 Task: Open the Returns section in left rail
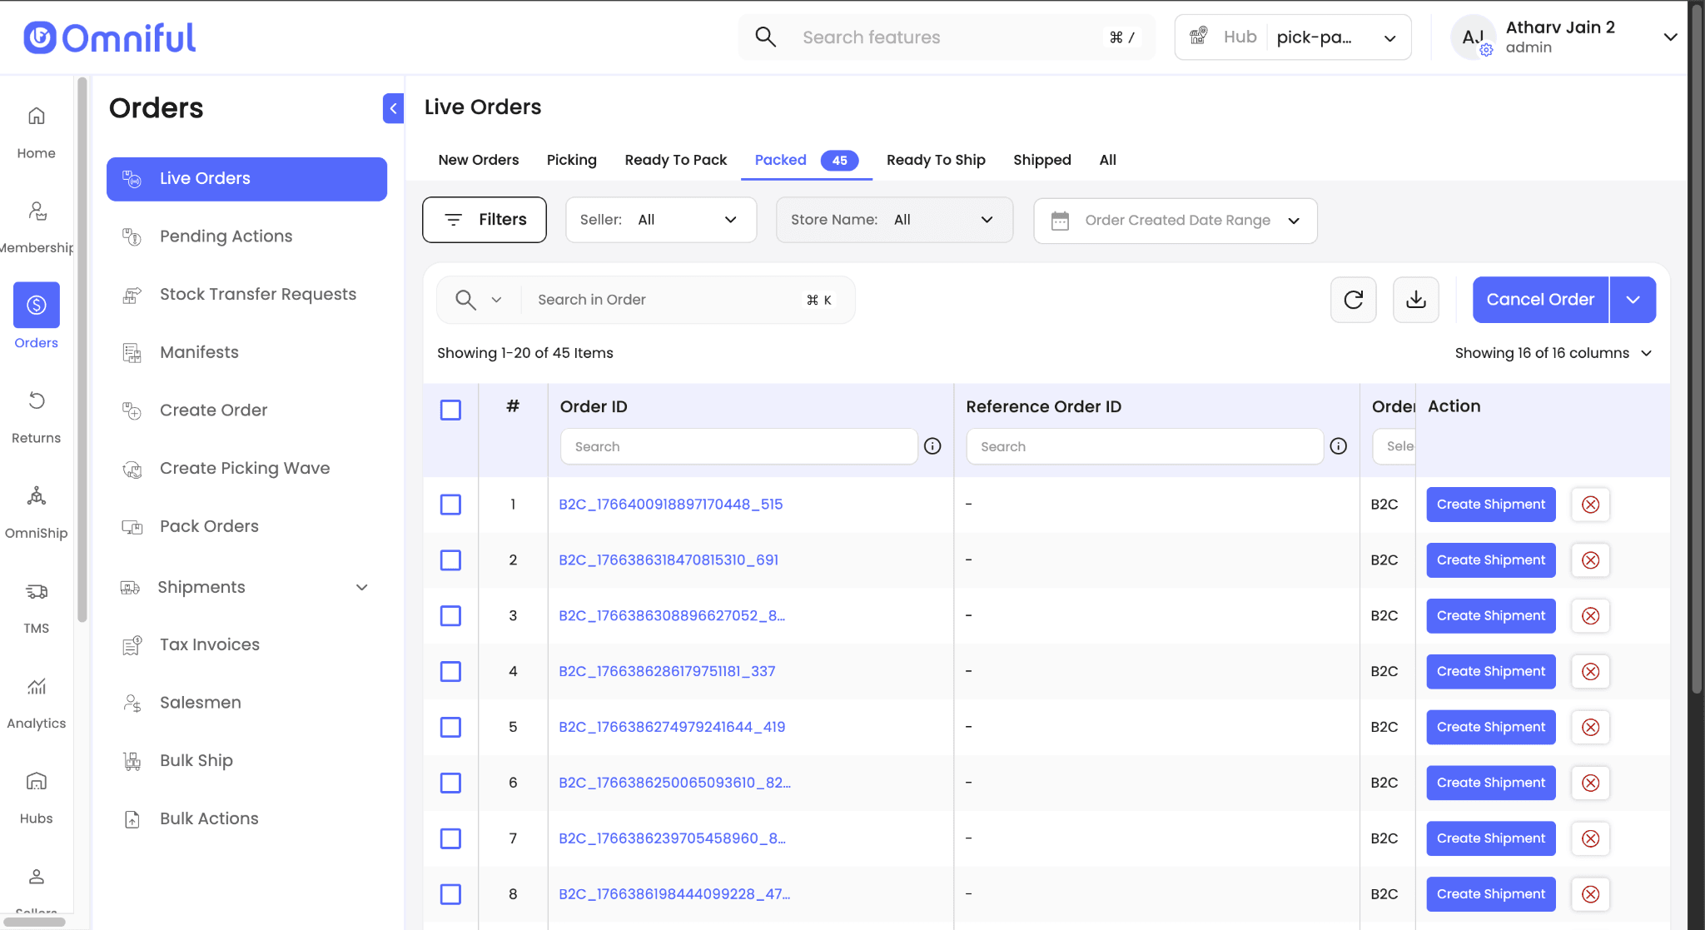pyautogui.click(x=36, y=415)
